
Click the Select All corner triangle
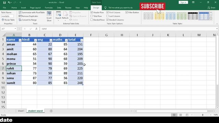point(4,35)
